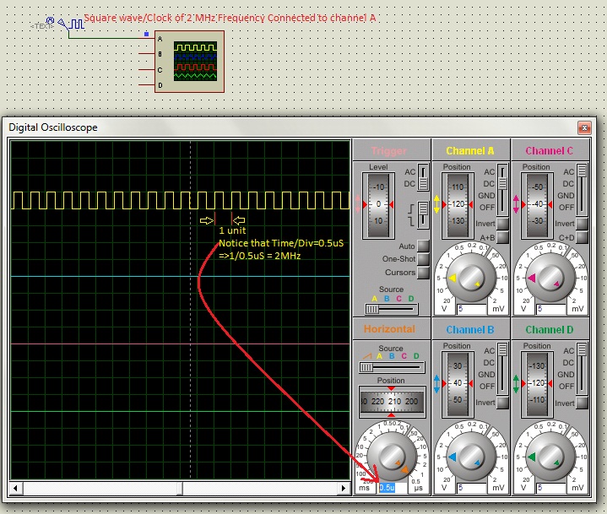Click the red square wave annotation text

coord(230,18)
